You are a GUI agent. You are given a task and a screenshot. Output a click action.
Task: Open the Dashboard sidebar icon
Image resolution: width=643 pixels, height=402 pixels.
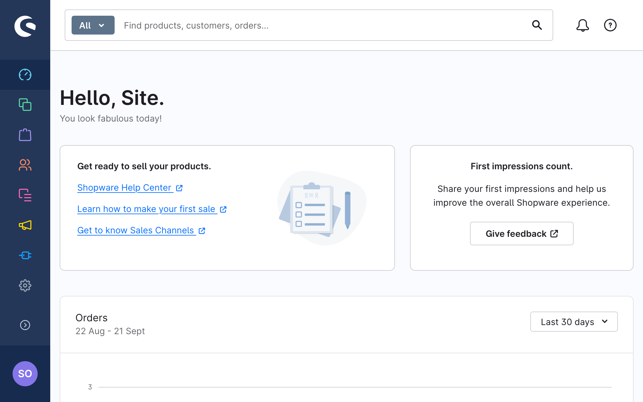25,75
